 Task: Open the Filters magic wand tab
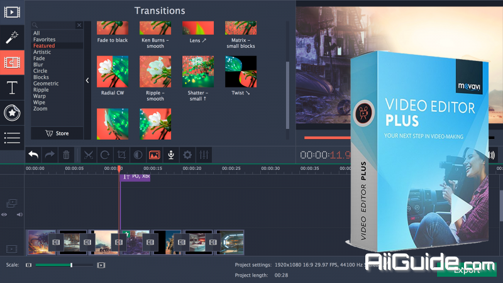(12, 37)
